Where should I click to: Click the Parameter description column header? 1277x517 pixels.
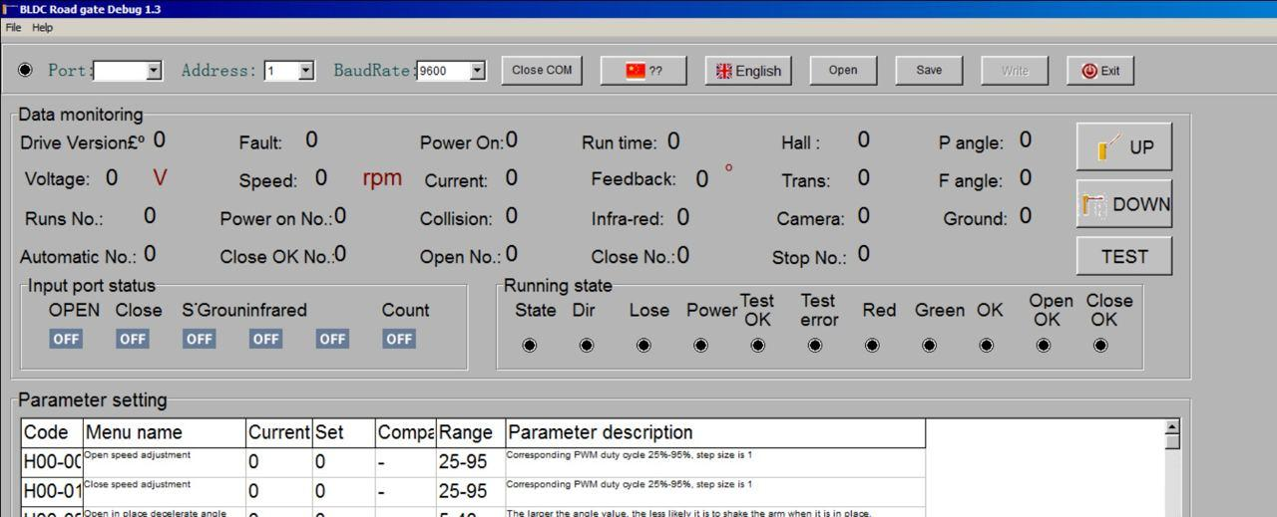point(715,432)
